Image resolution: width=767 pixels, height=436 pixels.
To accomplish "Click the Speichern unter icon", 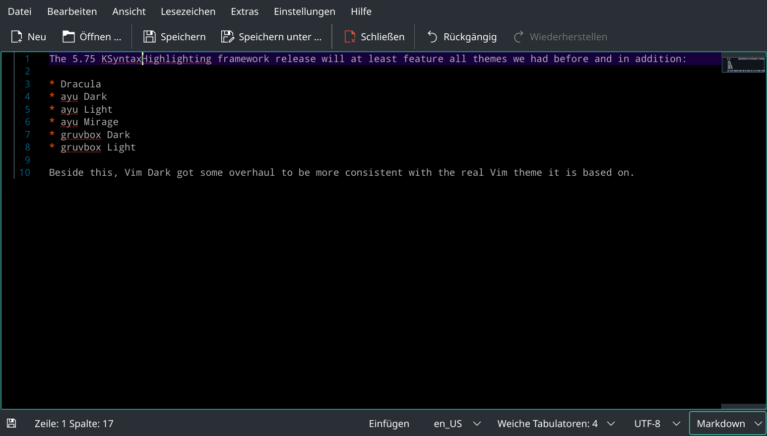I will [227, 37].
